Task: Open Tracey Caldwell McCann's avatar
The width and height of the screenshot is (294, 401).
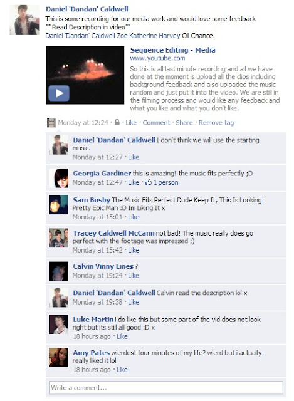Action: tap(58, 238)
